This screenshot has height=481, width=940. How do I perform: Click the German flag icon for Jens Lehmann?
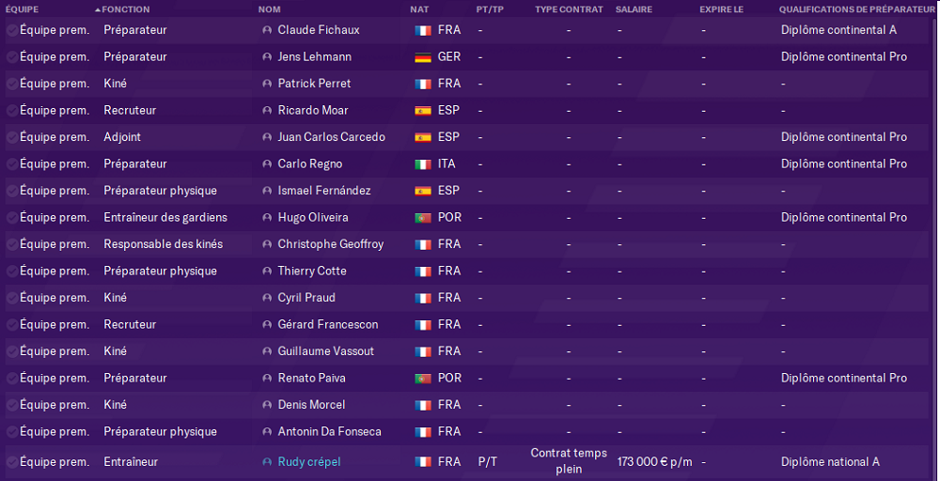click(423, 57)
